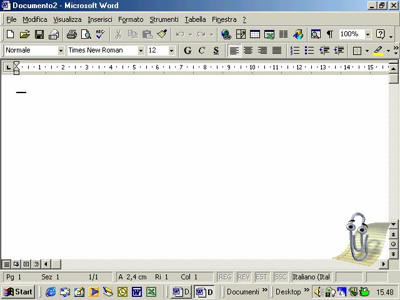Viewport: 400px width, 300px height.
Task: Apply a numbered list
Action: (x=295, y=51)
